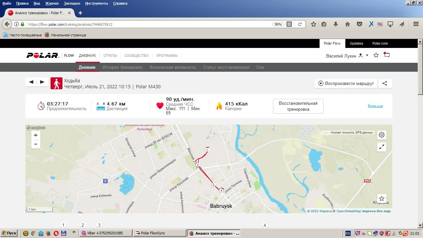The width and height of the screenshot is (423, 238).
Task: Open Firefox downloads arrow
Action: [x=336, y=24]
